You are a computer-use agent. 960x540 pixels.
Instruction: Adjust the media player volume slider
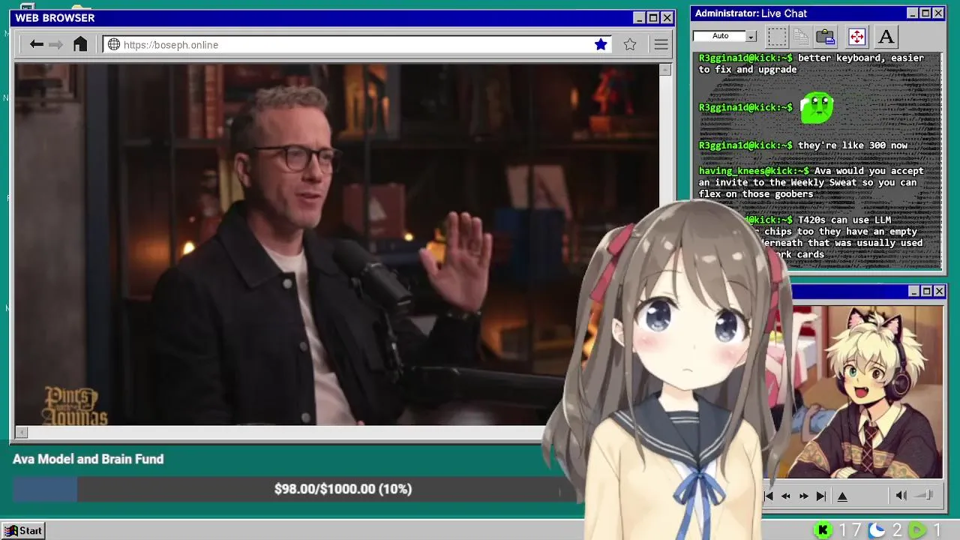point(925,495)
